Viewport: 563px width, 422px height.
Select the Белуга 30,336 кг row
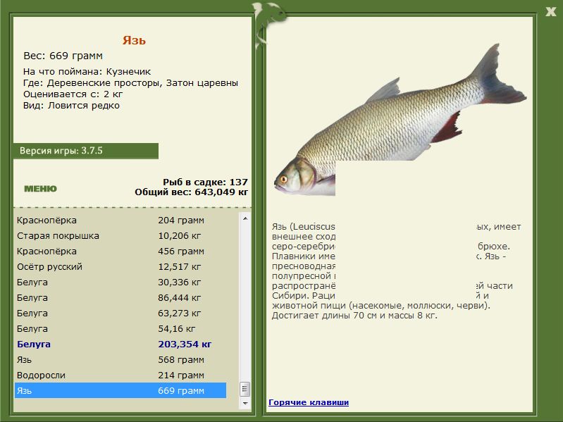click(120, 282)
